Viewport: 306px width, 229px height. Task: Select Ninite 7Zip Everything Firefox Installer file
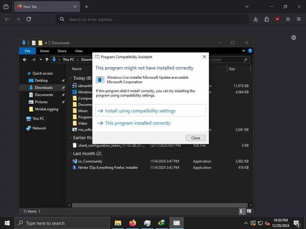[x=108, y=168]
